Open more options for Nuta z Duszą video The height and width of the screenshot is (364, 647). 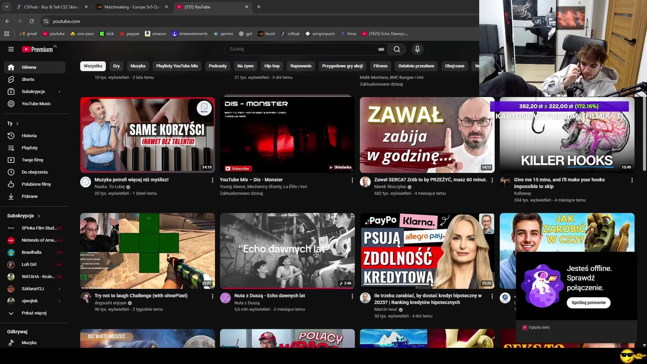click(352, 296)
